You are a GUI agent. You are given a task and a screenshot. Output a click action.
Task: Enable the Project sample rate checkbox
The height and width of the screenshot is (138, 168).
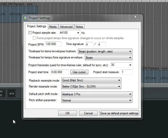(30, 32)
